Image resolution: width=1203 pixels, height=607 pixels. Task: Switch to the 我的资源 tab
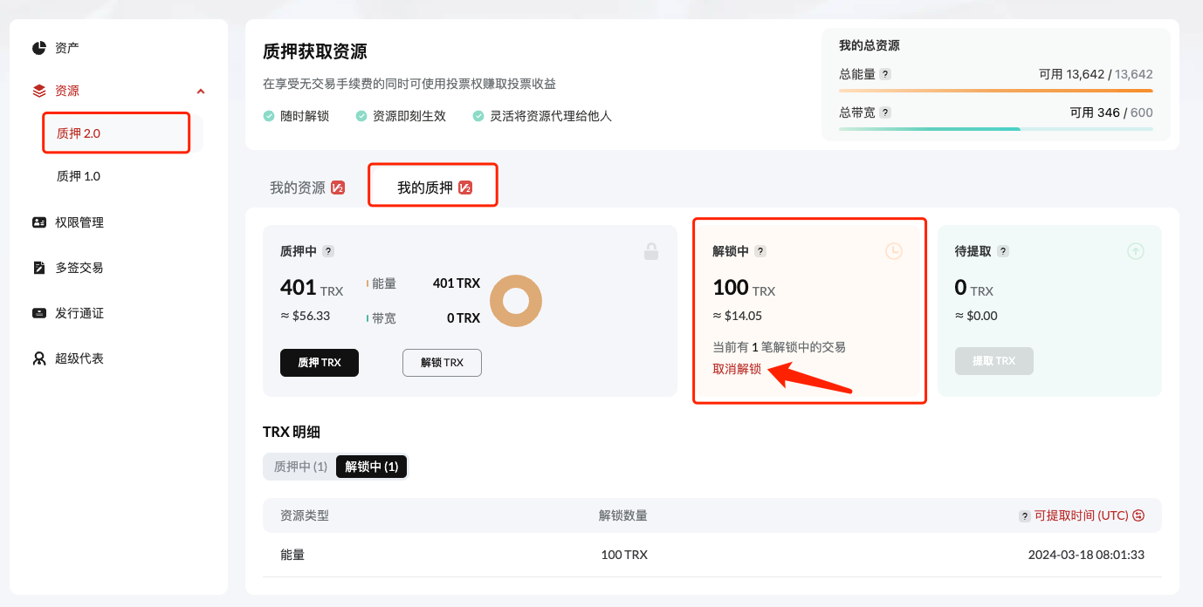pos(298,188)
